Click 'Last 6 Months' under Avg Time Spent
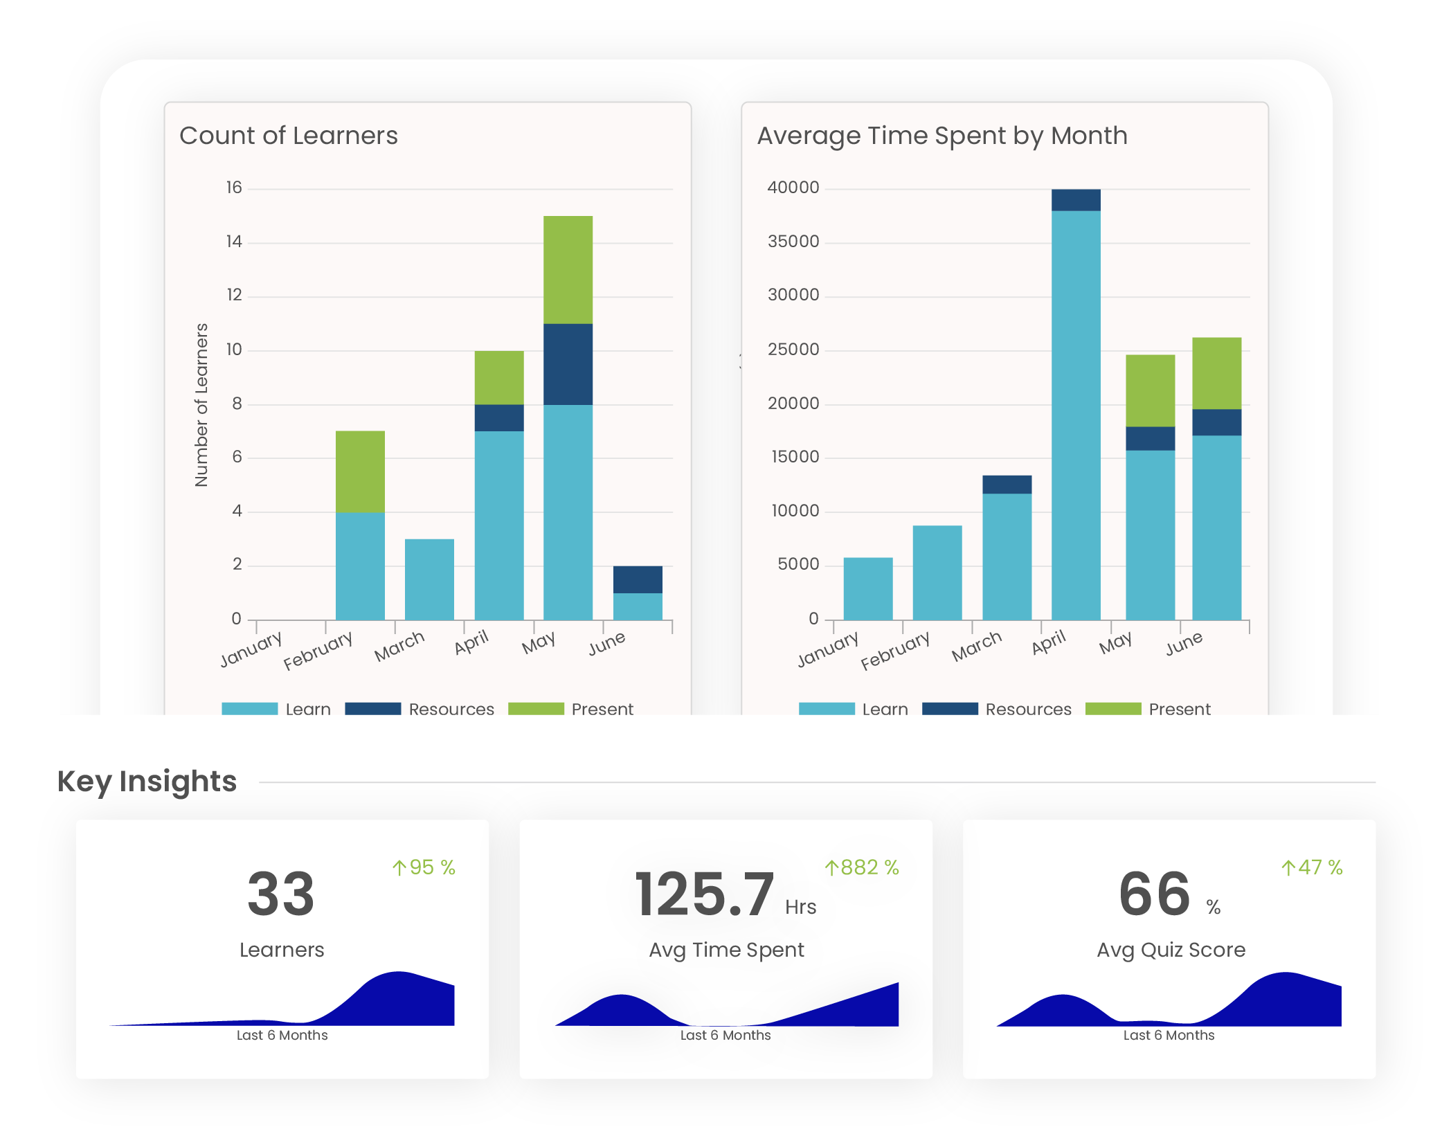The height and width of the screenshot is (1145, 1442). click(725, 1035)
